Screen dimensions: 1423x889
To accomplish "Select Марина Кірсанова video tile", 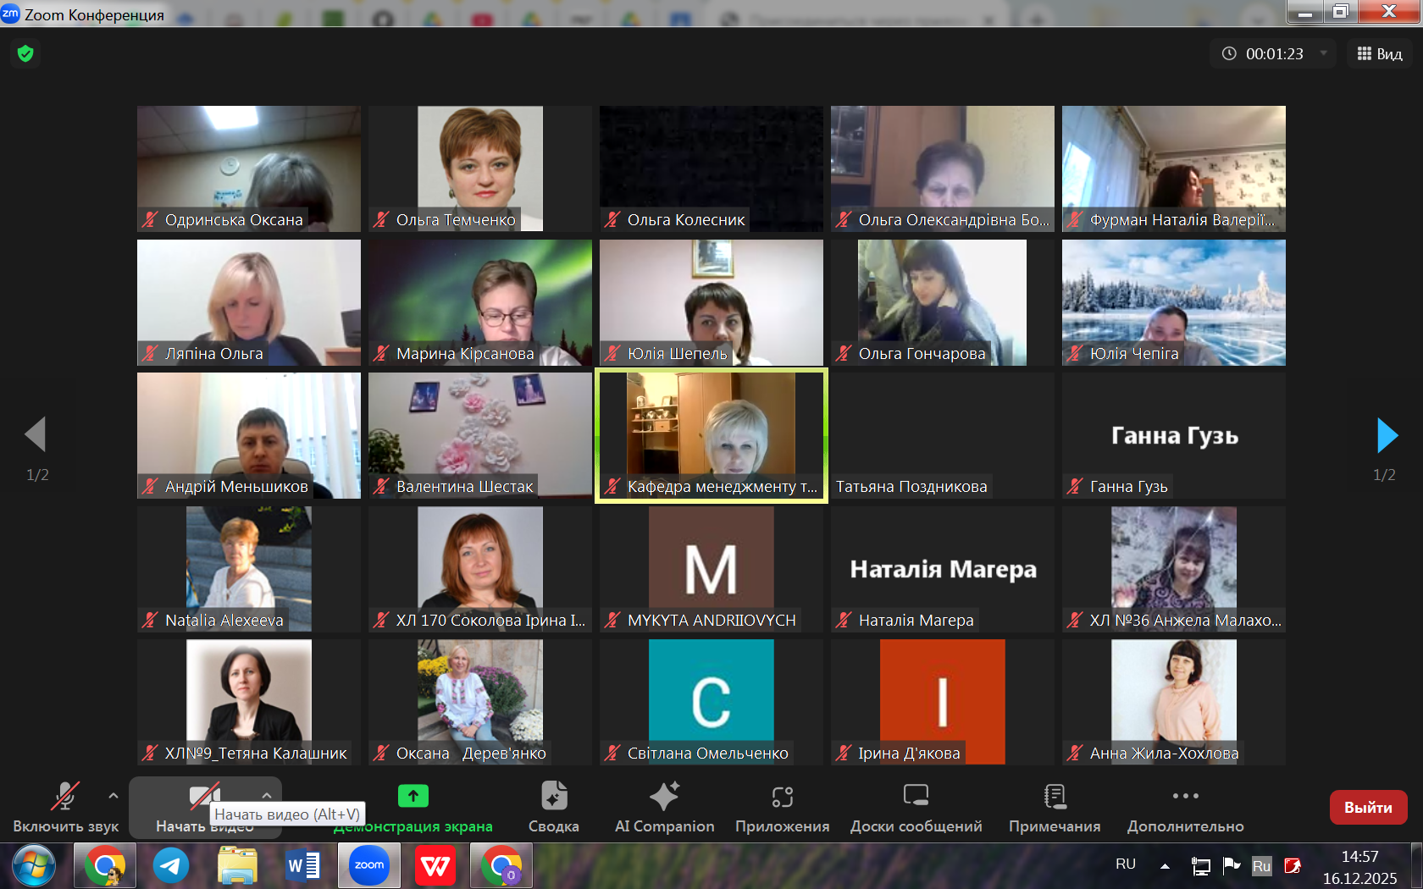I will click(479, 302).
